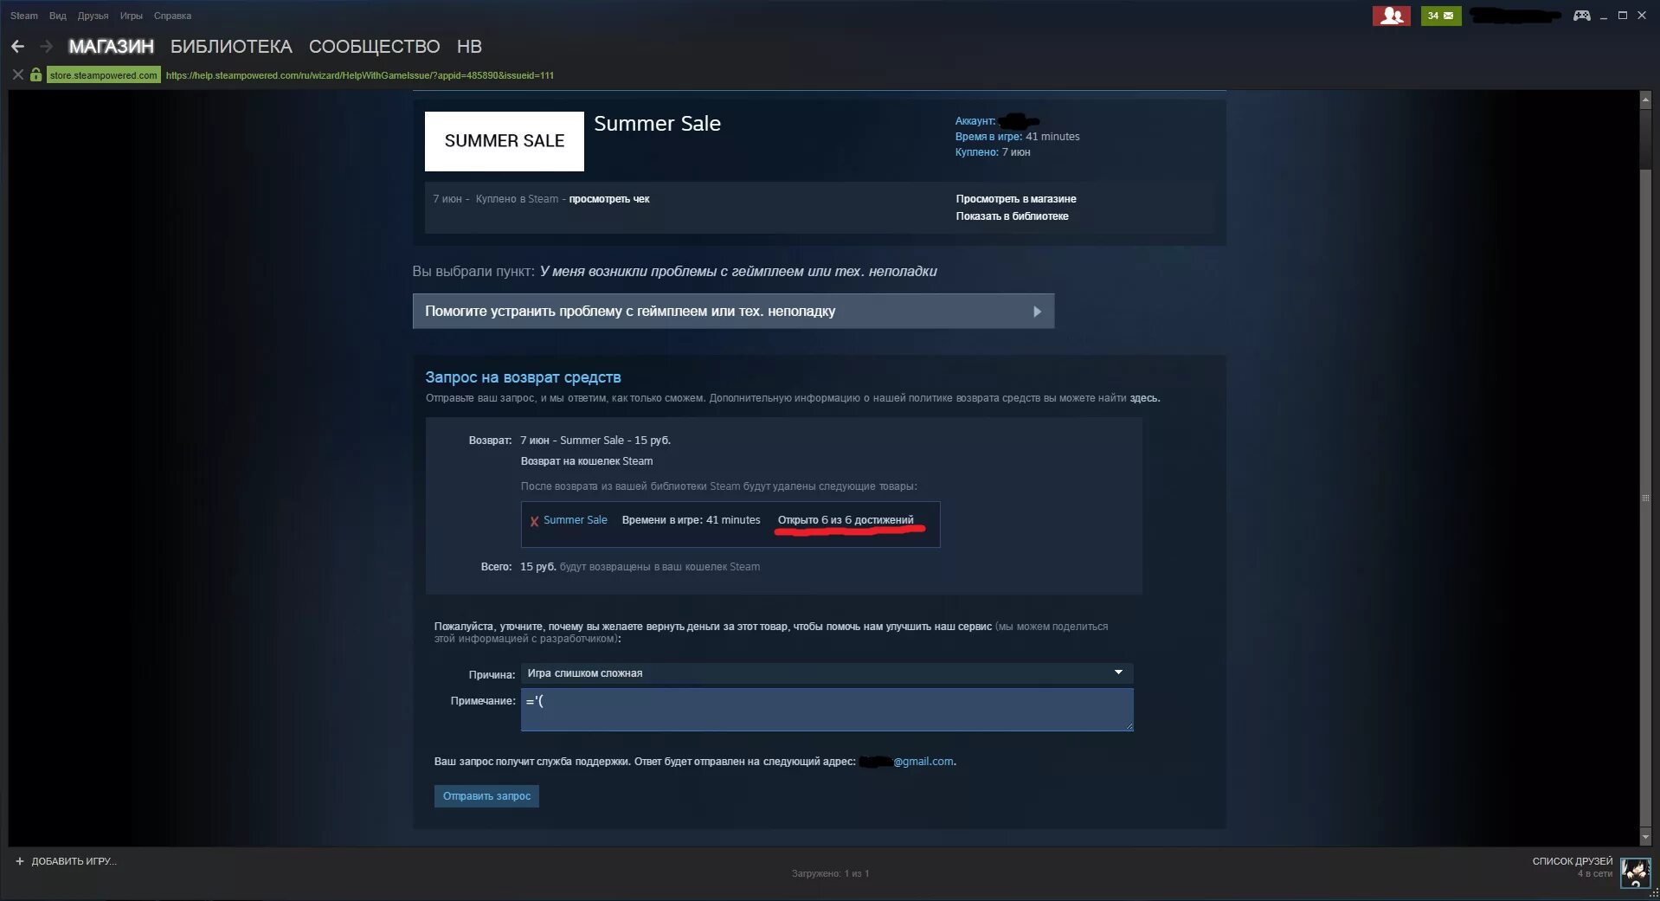The height and width of the screenshot is (901, 1660).
Task: Submit with Отправить запрос button
Action: 486,796
